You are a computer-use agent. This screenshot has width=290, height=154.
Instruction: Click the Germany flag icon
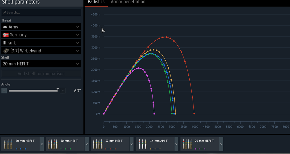[6, 35]
